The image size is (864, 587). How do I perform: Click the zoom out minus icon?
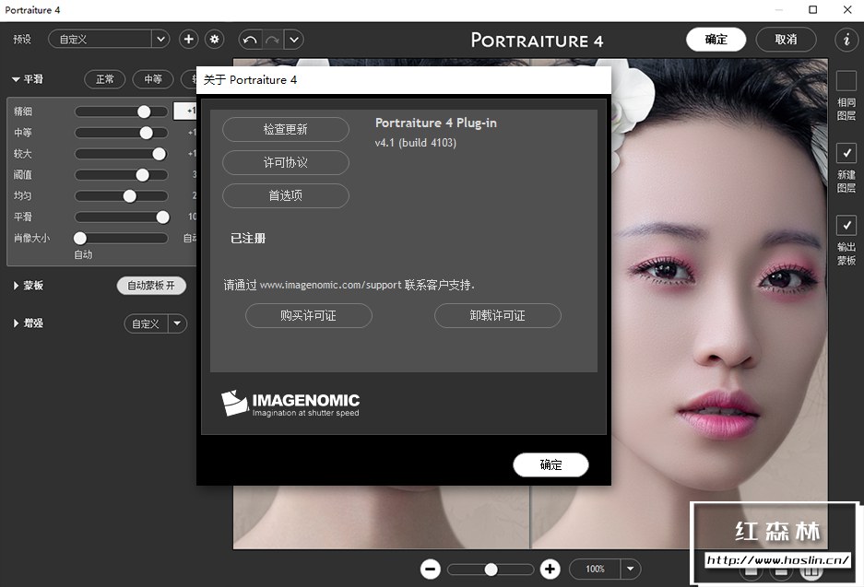(x=431, y=569)
